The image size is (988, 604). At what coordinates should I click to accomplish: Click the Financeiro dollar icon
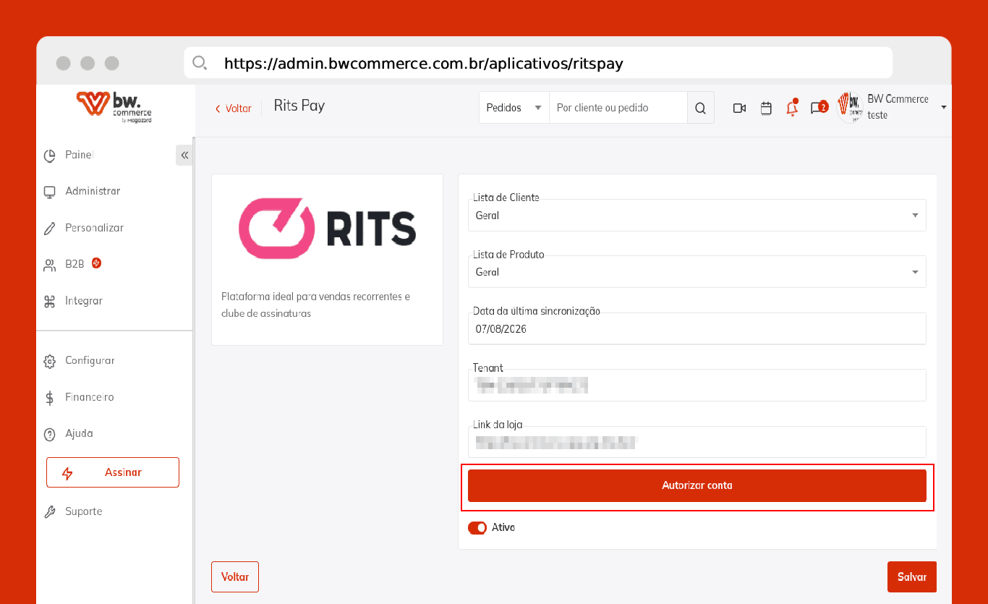[x=50, y=398]
